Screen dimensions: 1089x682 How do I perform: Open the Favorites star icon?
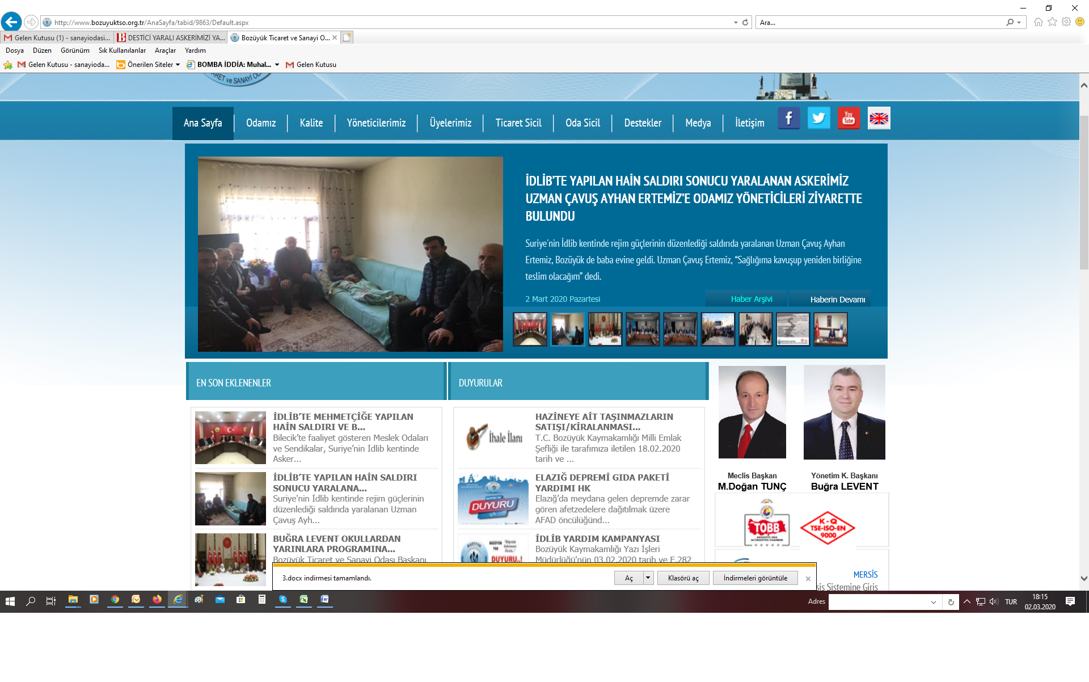point(1052,22)
